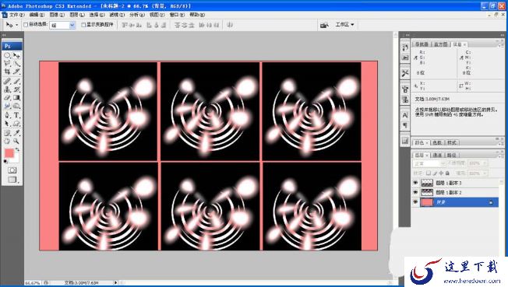Select the Slice tool

pos(16,72)
